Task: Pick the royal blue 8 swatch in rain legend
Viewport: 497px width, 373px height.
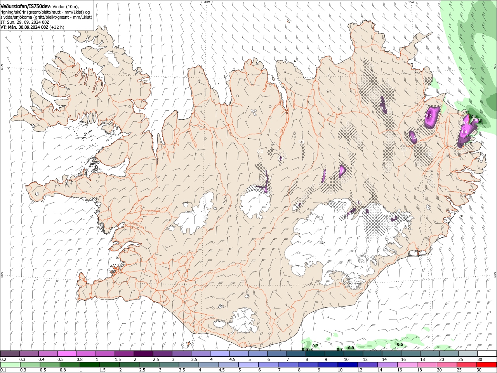Action: (x=308, y=364)
